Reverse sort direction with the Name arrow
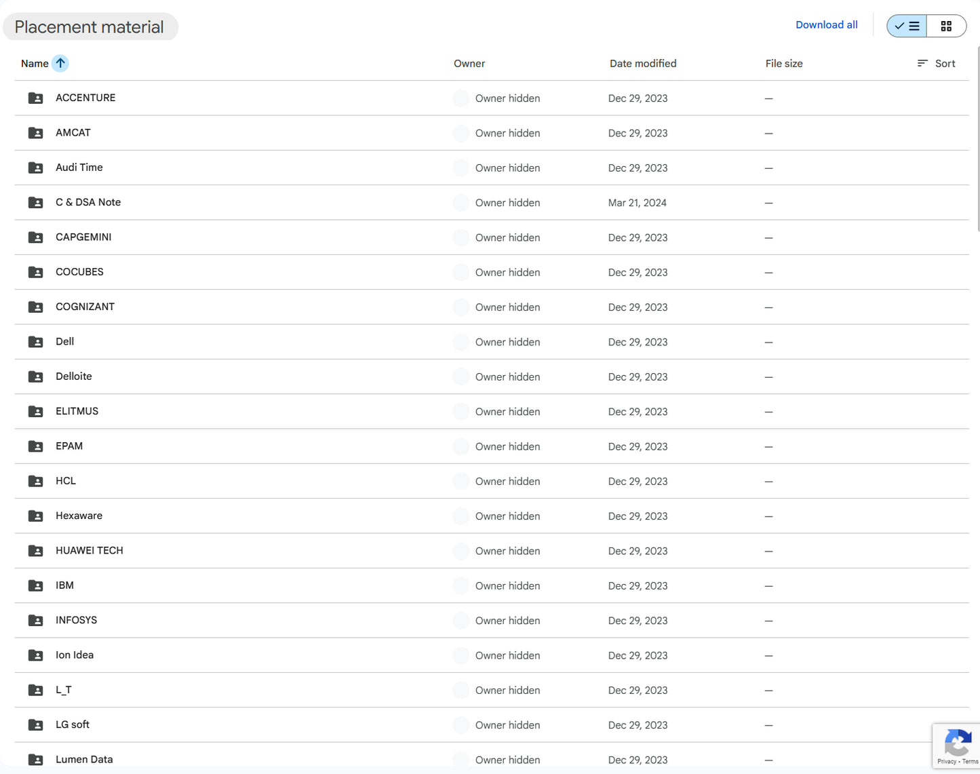980x774 pixels. [60, 63]
